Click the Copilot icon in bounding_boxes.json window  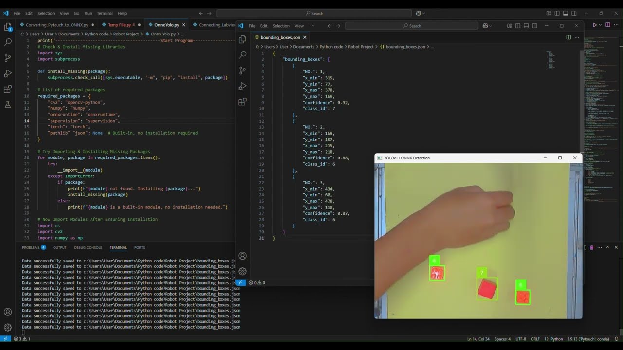point(485,26)
